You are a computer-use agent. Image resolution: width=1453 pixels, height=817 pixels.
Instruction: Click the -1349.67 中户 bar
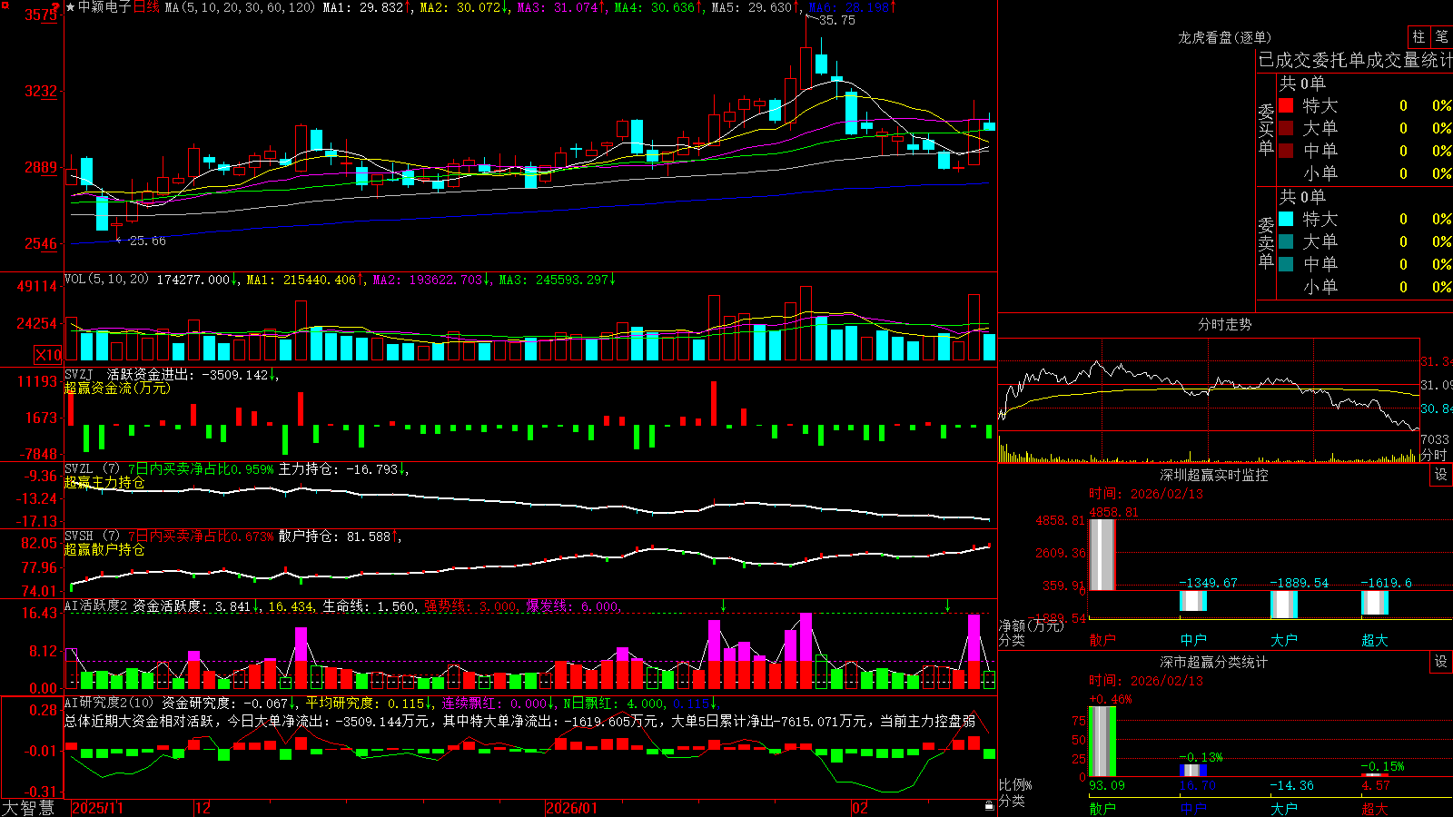[x=1193, y=601]
